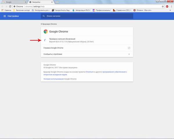Click the О браузере Chrome heading
The height and width of the screenshot is (139, 174).
coord(49,24)
